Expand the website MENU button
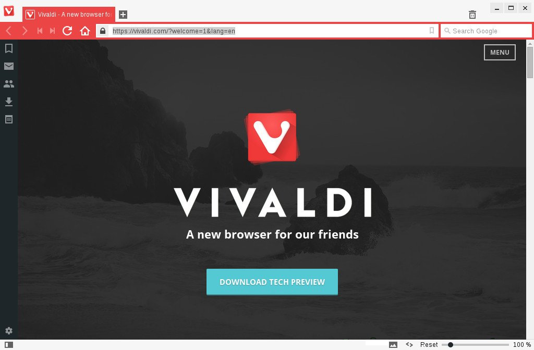This screenshot has width=534, height=350. [500, 53]
